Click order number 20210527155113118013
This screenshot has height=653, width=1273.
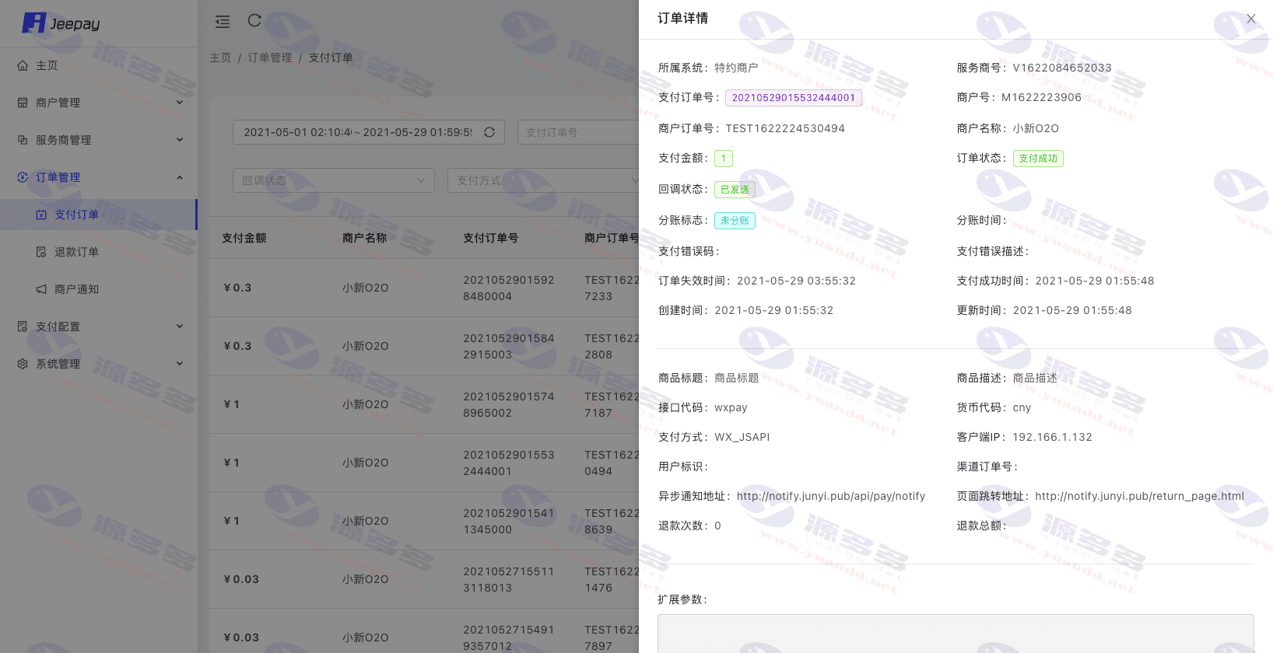point(509,579)
